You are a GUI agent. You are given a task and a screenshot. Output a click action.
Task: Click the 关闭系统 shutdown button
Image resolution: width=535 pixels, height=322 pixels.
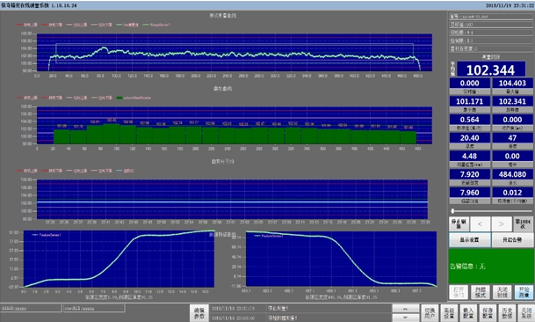(x=526, y=313)
